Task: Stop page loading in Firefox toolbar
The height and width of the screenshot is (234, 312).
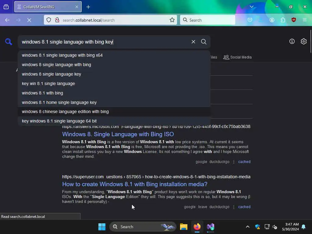Action: (29, 20)
